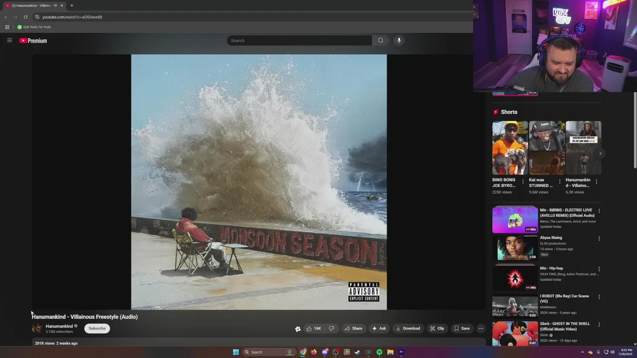Click the Ask button

[379, 328]
